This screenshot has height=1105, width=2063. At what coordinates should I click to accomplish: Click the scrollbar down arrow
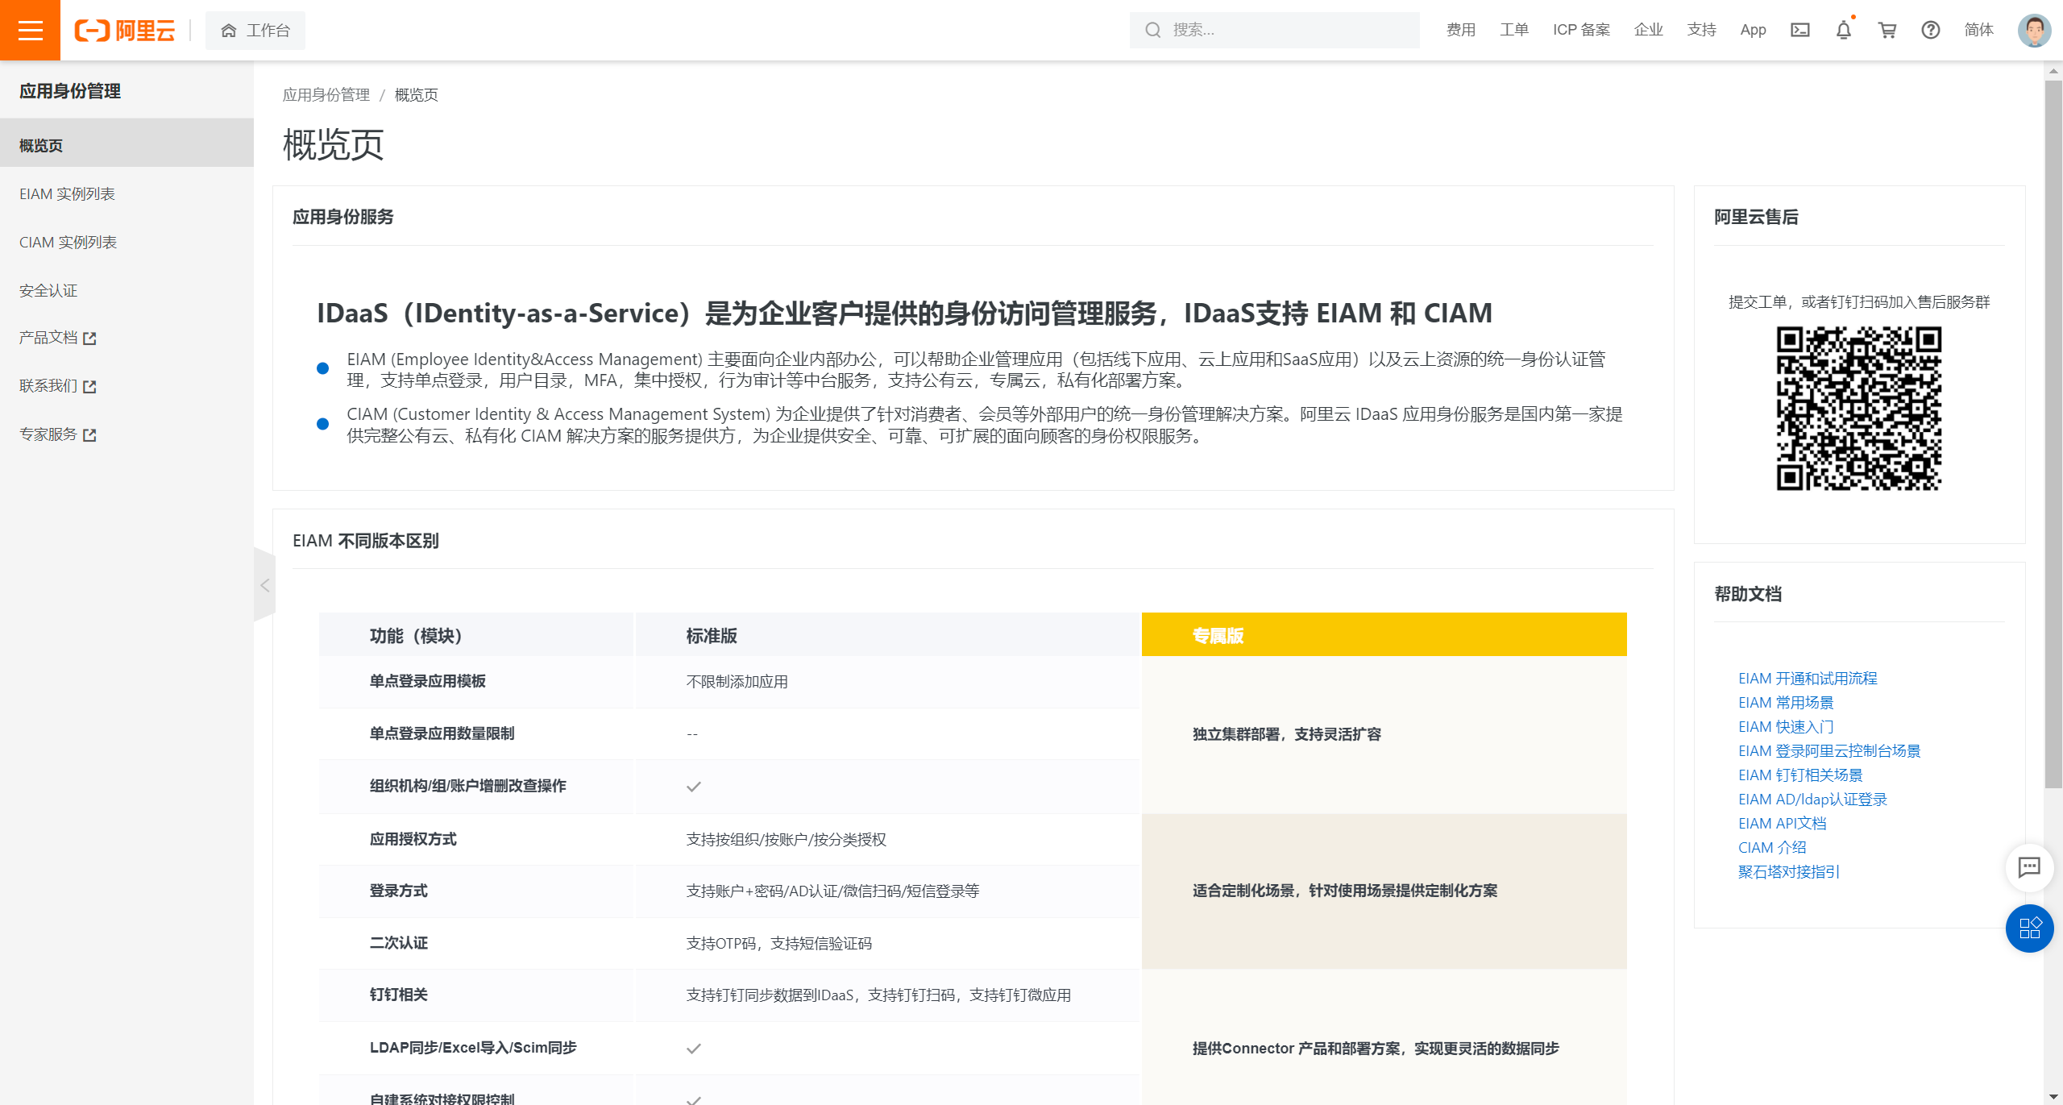(2056, 1096)
